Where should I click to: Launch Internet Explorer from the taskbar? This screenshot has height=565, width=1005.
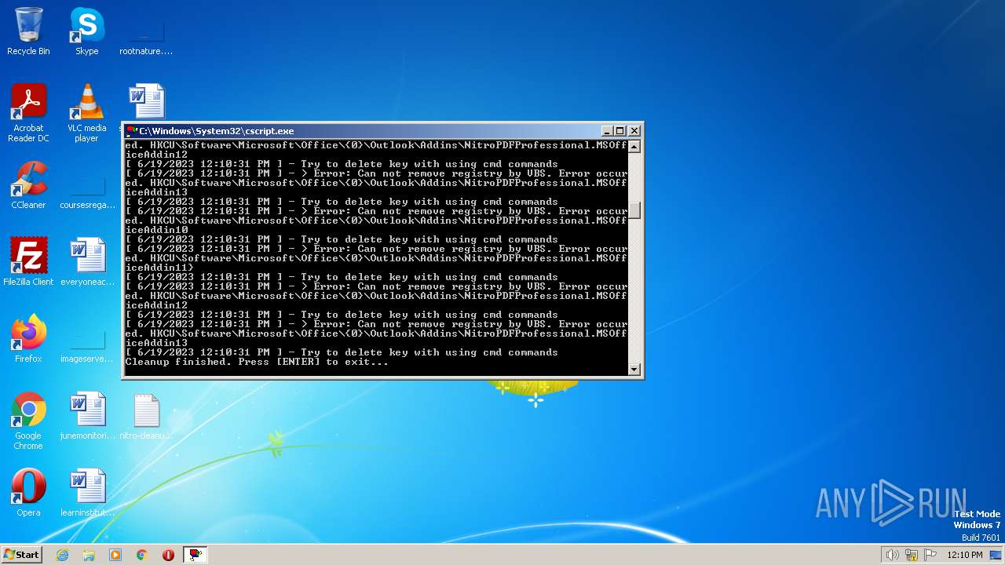click(63, 555)
